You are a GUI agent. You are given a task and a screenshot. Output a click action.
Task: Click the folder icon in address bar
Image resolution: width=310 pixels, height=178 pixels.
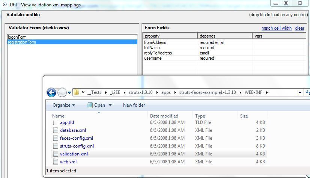coord(76,92)
